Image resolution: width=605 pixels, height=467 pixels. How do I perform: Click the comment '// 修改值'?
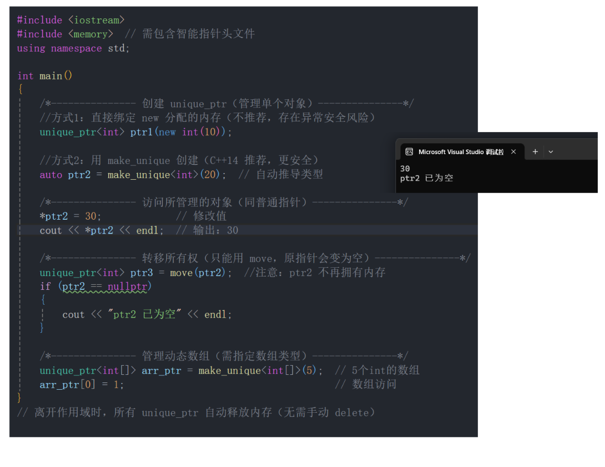click(x=201, y=216)
